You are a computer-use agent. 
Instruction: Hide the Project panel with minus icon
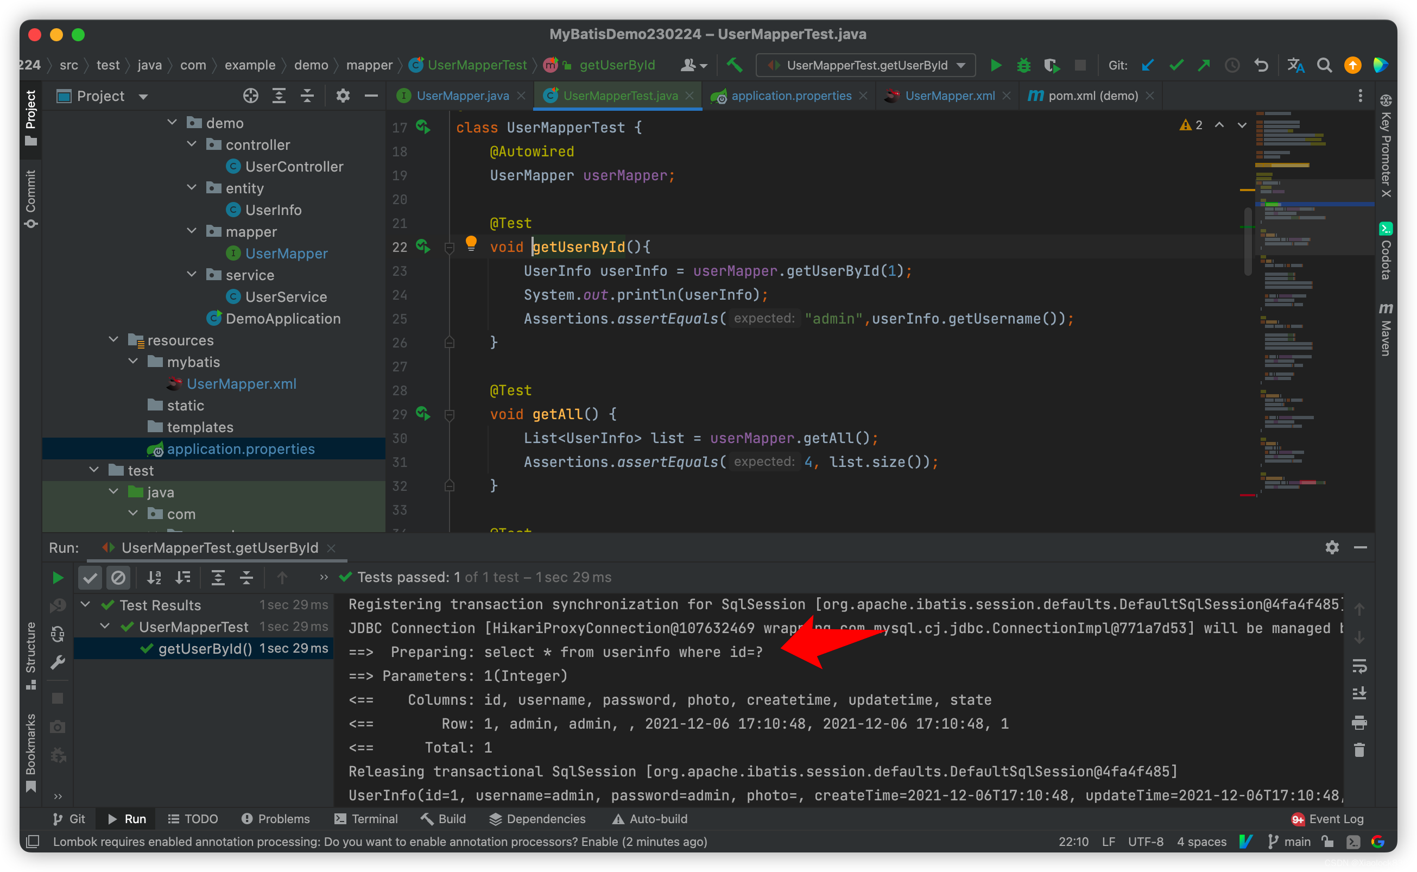click(371, 96)
